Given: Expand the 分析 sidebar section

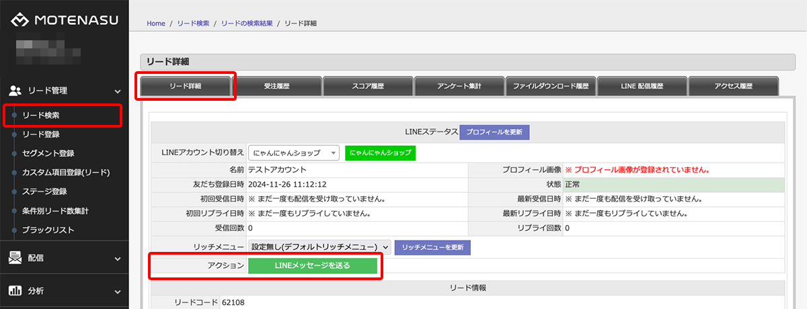Looking at the screenshot, I should [x=118, y=292].
